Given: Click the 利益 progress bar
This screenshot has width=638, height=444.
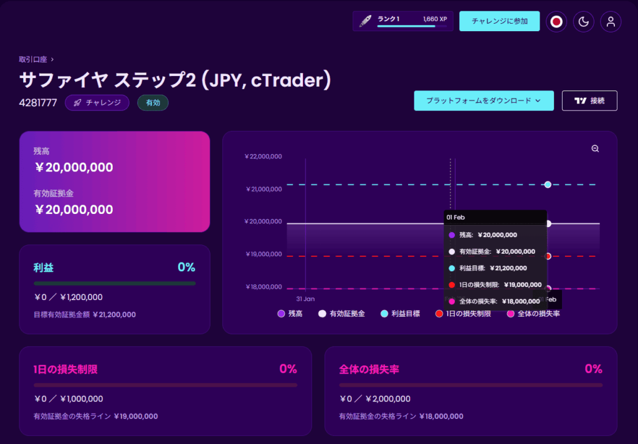Looking at the screenshot, I should coord(115,283).
